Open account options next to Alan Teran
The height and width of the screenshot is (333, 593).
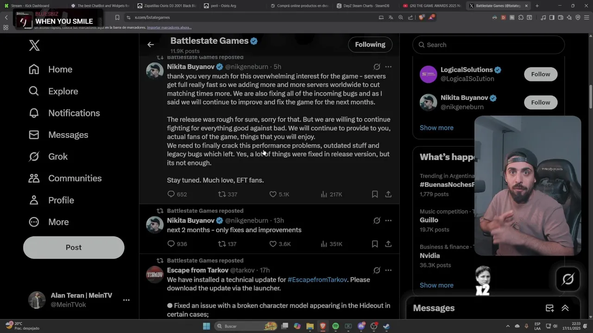tap(126, 300)
